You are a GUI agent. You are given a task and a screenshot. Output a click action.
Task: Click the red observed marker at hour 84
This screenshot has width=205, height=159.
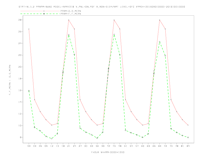point(188,125)
